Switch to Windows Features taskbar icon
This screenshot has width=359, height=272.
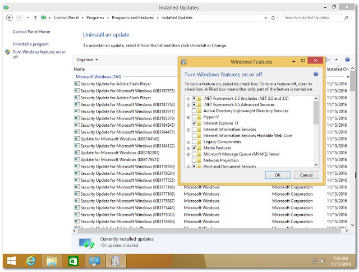[x=116, y=261]
